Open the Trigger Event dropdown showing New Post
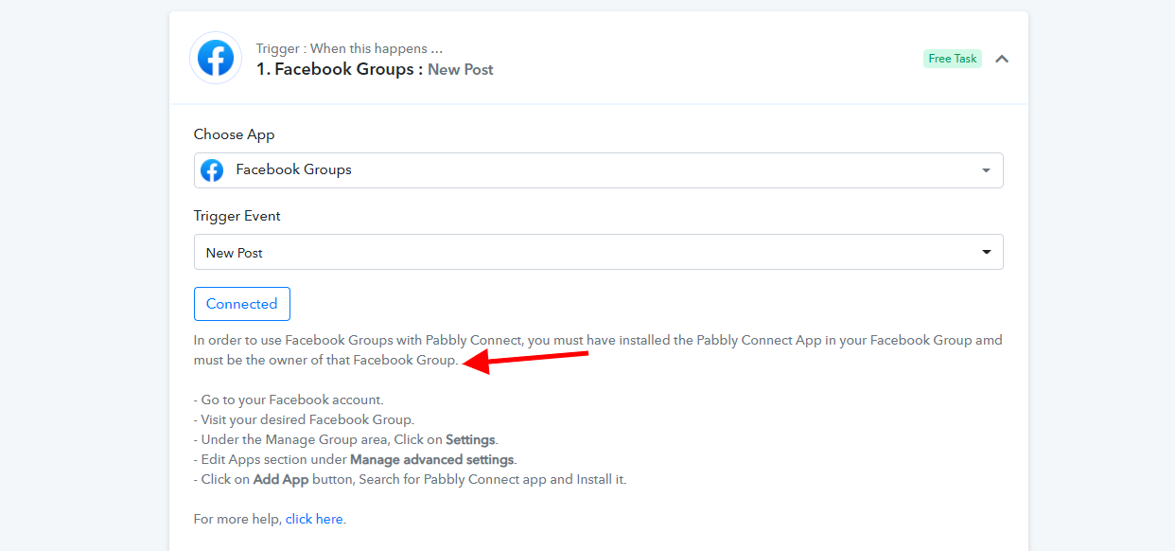This screenshot has width=1175, height=551. pos(599,253)
